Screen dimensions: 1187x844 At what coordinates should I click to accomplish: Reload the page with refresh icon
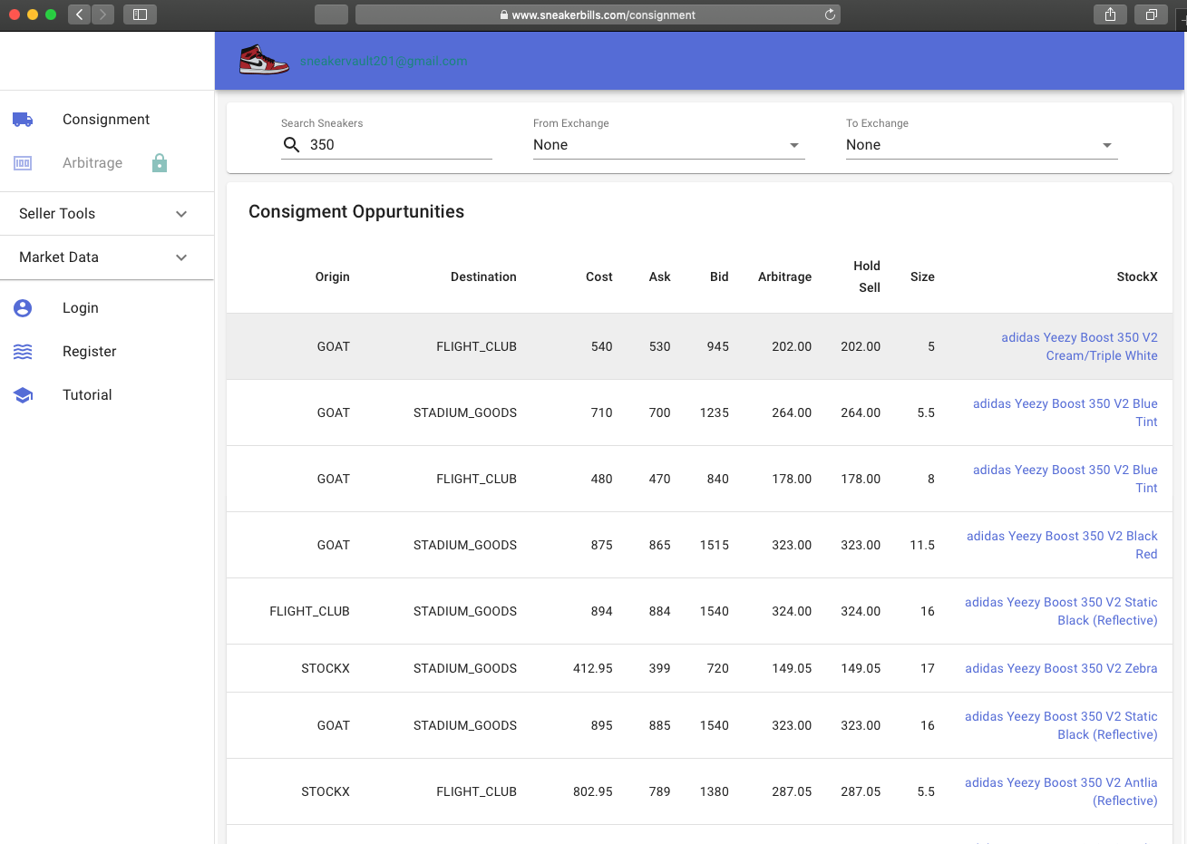[829, 15]
